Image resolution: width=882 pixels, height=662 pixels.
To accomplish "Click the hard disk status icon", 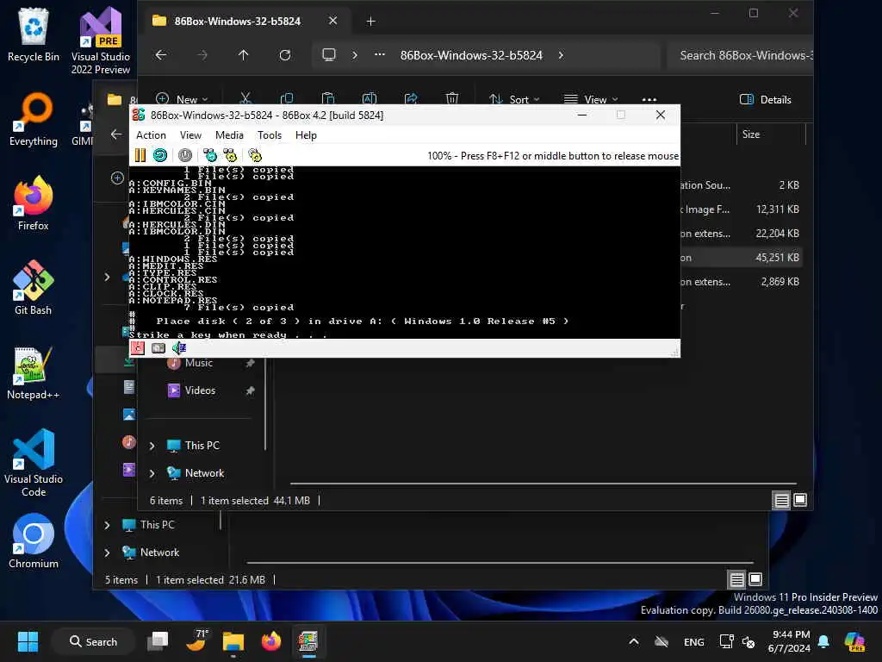I will pyautogui.click(x=158, y=348).
